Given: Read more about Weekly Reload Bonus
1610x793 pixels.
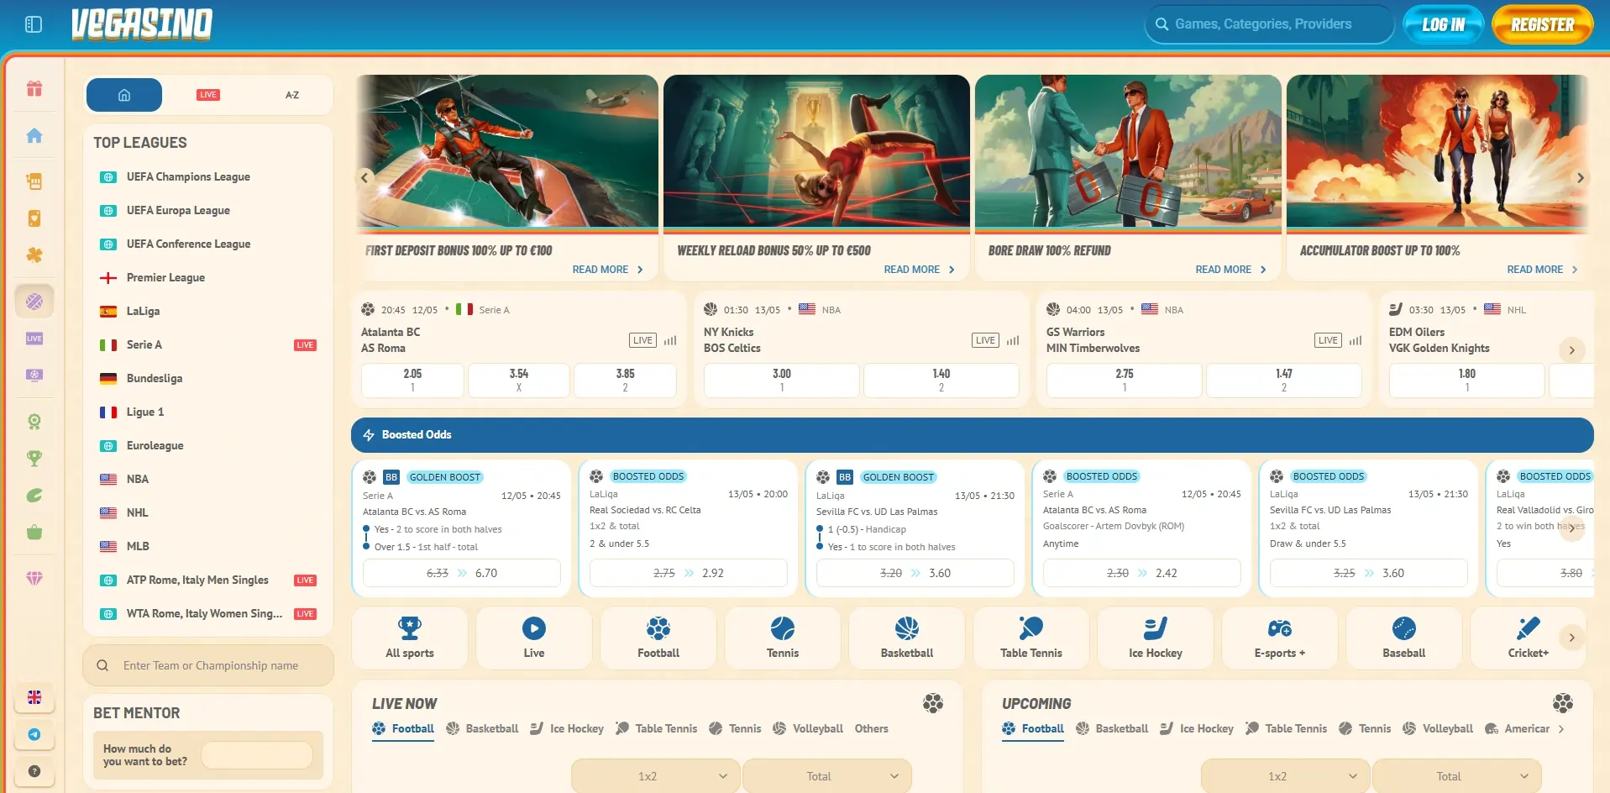Looking at the screenshot, I should (919, 270).
